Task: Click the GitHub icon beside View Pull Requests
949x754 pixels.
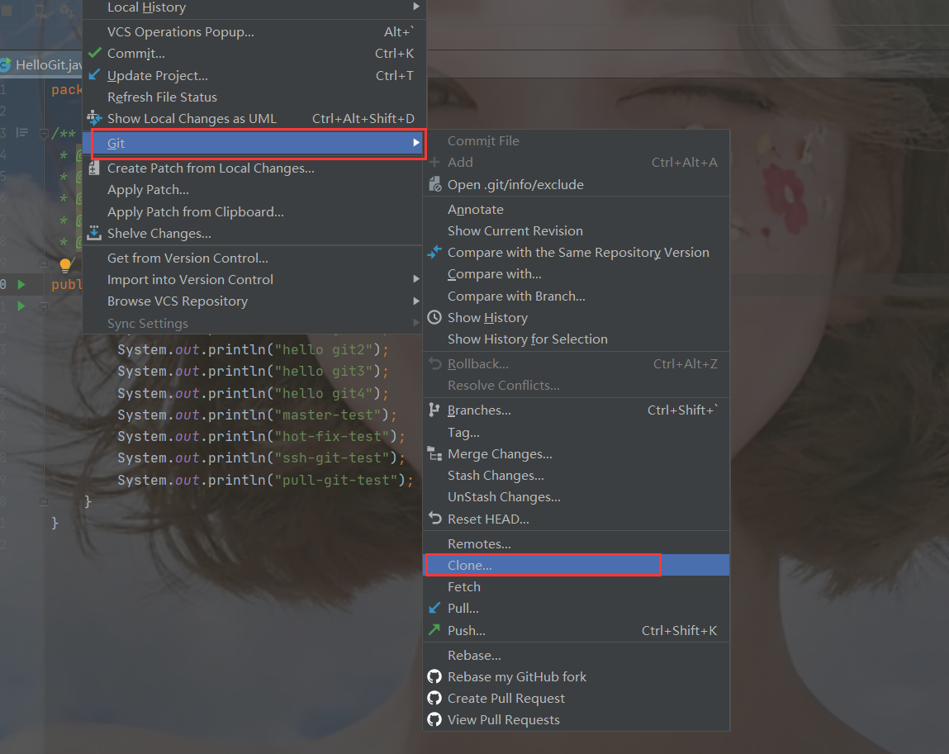Action: (434, 719)
